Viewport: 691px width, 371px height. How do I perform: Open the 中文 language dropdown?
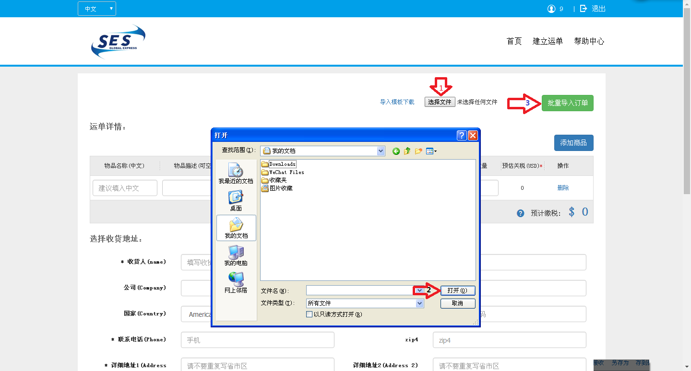97,9
